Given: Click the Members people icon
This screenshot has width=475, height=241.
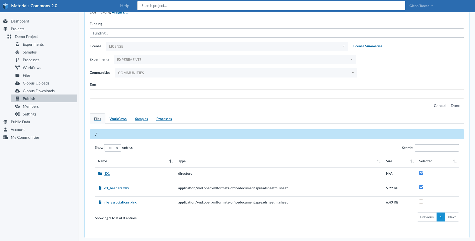Looking at the screenshot, I should point(17,106).
